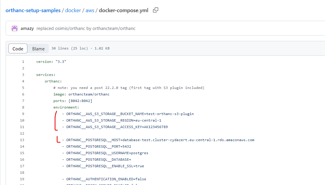Click the POSTGRESQL__USERNAME=postgres line
Viewport: 325px width, 185px height.
(105, 153)
